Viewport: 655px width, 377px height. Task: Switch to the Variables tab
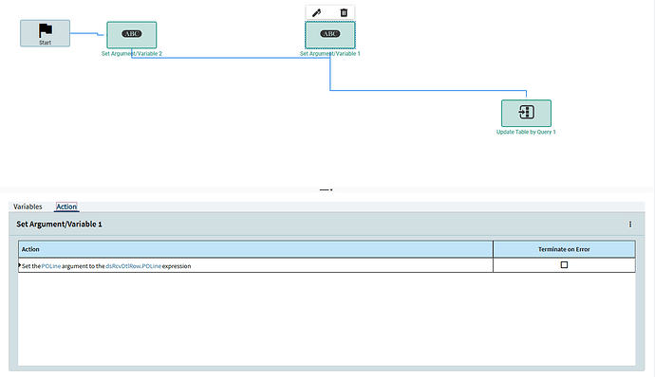28,206
